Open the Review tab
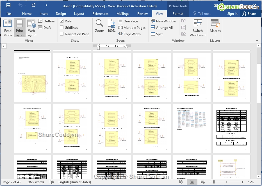Viewport: 262px width, 186px height. tap(142, 14)
